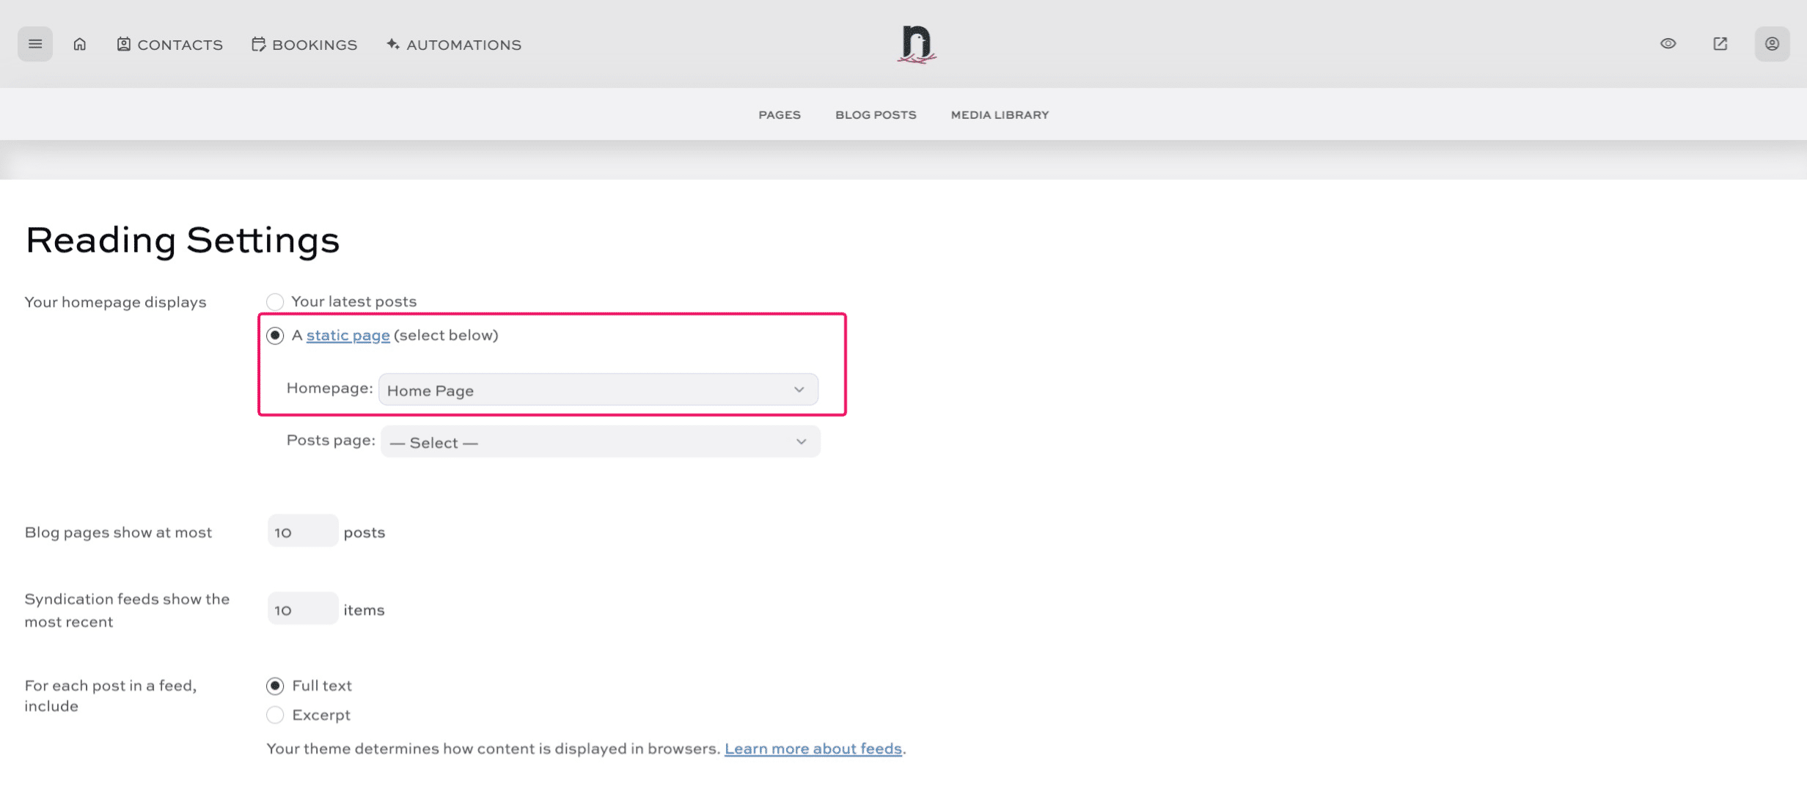Select the A static page option
Viewport: 1807px width, 797px height.
pyautogui.click(x=275, y=335)
